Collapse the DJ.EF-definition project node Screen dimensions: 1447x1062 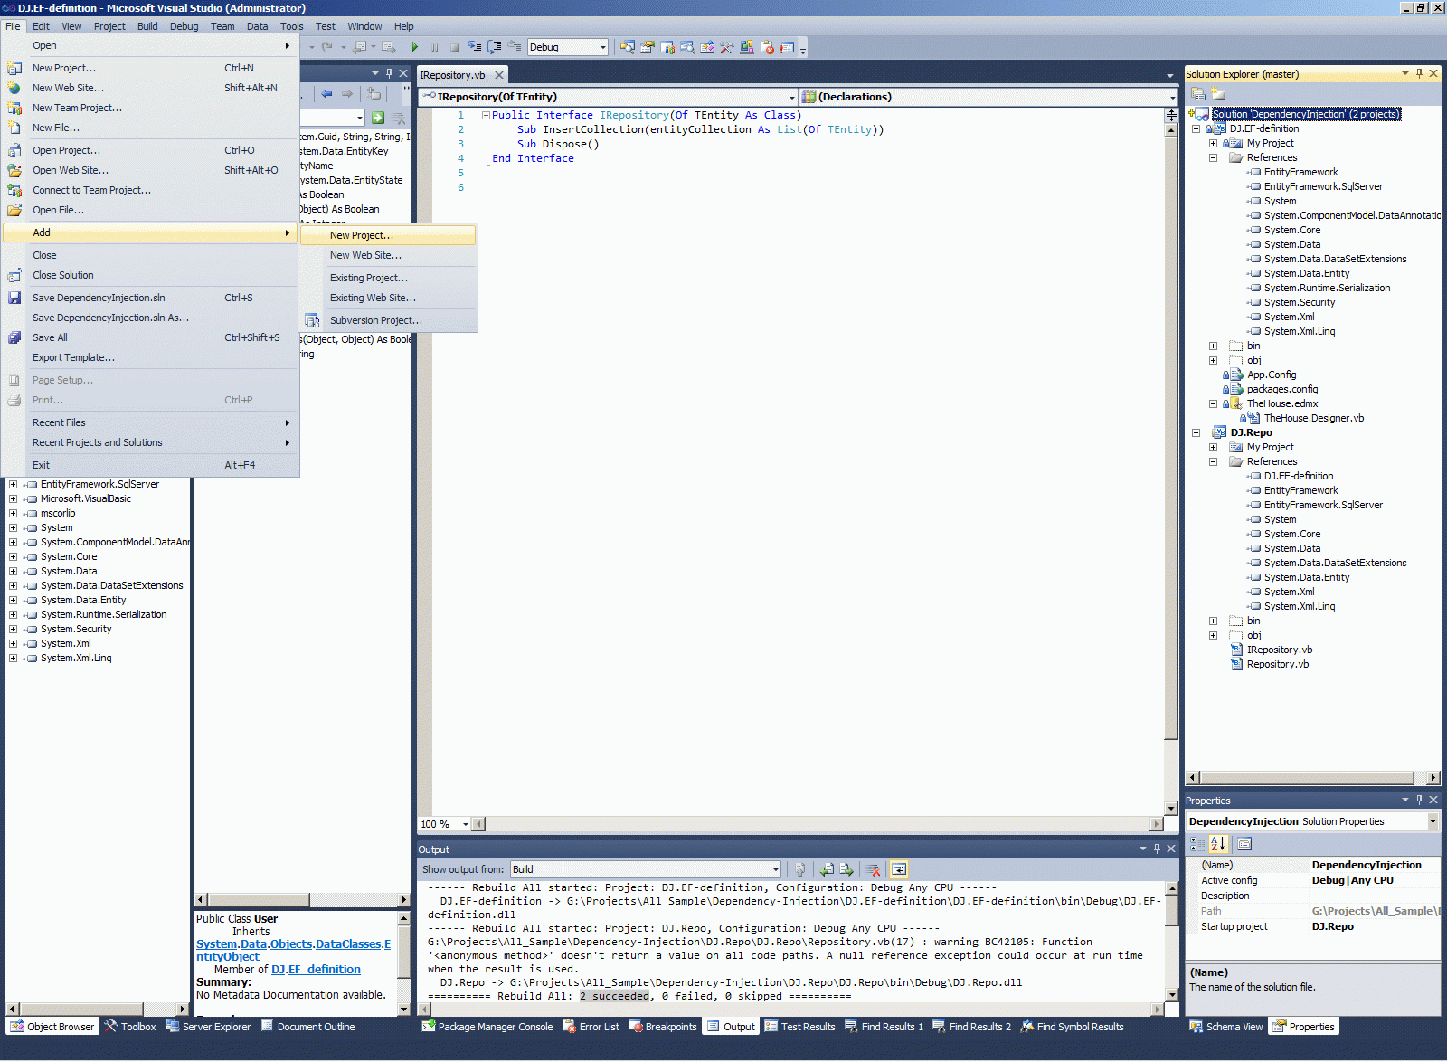(x=1196, y=128)
